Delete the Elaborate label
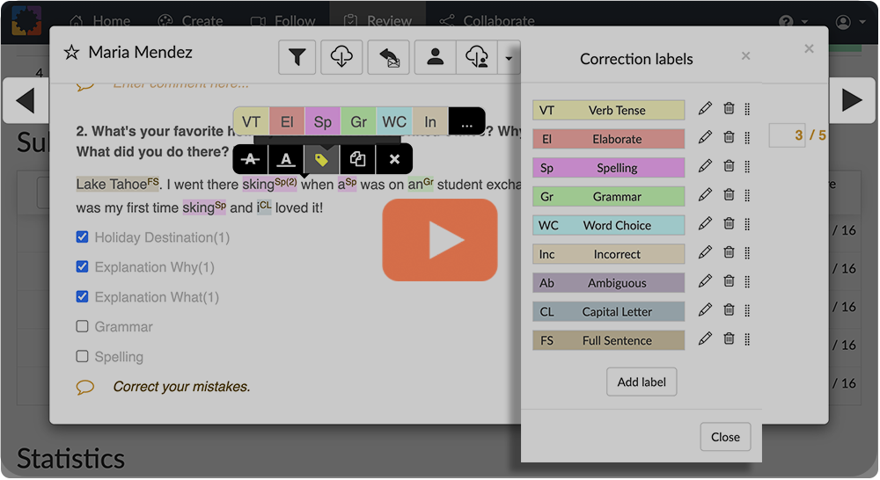880x480 pixels. (729, 137)
